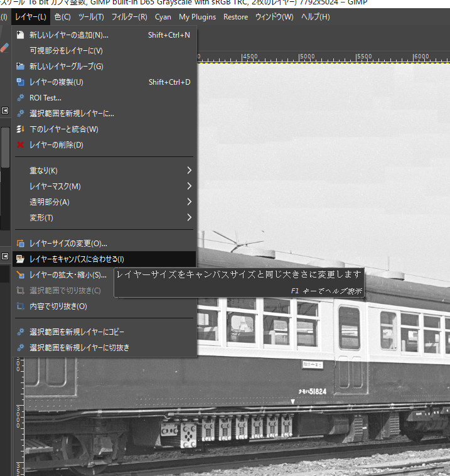Click the new layer icon beside 新しいレイヤーの追加
This screenshot has height=476, width=450.
(20, 35)
